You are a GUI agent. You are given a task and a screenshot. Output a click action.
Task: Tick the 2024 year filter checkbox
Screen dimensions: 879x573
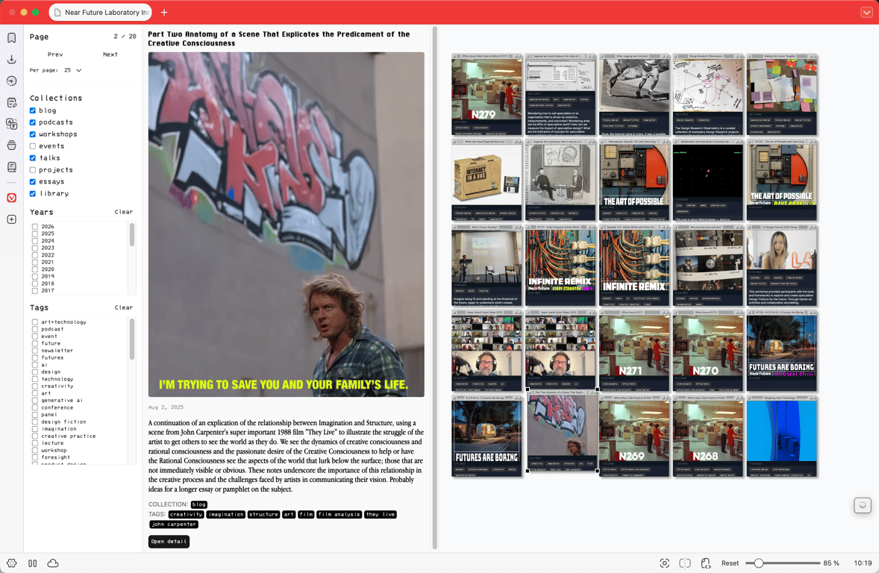(35, 240)
